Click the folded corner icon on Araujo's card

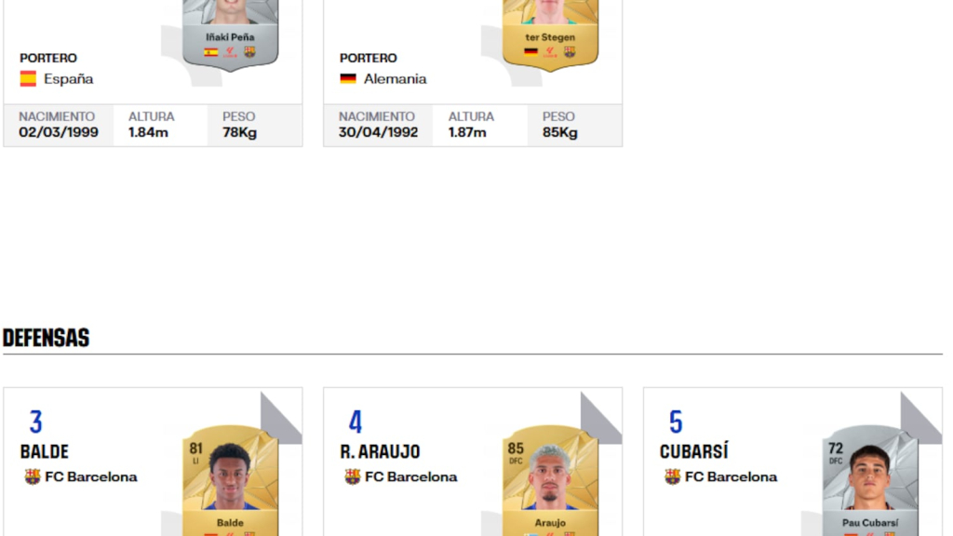pyautogui.click(x=601, y=418)
